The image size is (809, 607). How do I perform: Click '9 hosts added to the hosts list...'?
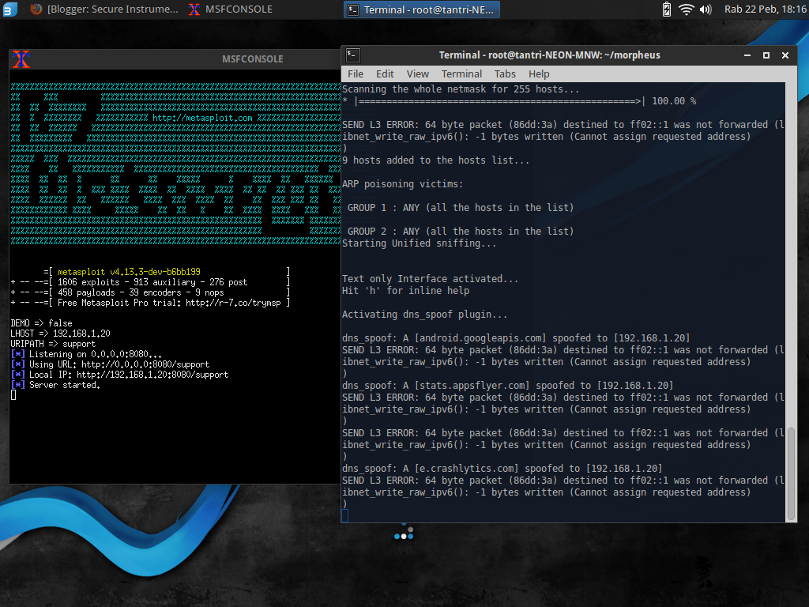point(435,160)
